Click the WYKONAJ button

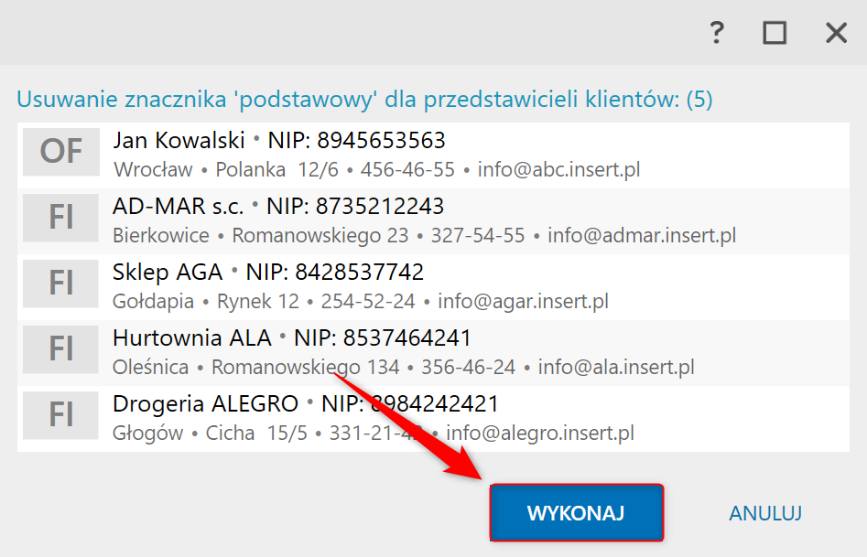[x=576, y=513]
